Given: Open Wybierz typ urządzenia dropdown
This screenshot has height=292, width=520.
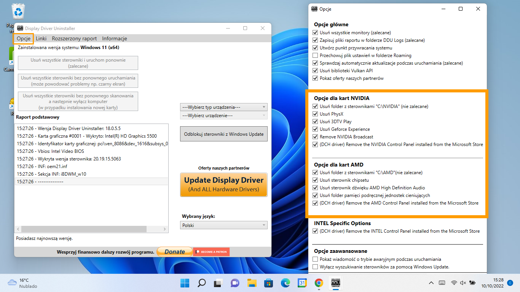Looking at the screenshot, I should click(224, 107).
